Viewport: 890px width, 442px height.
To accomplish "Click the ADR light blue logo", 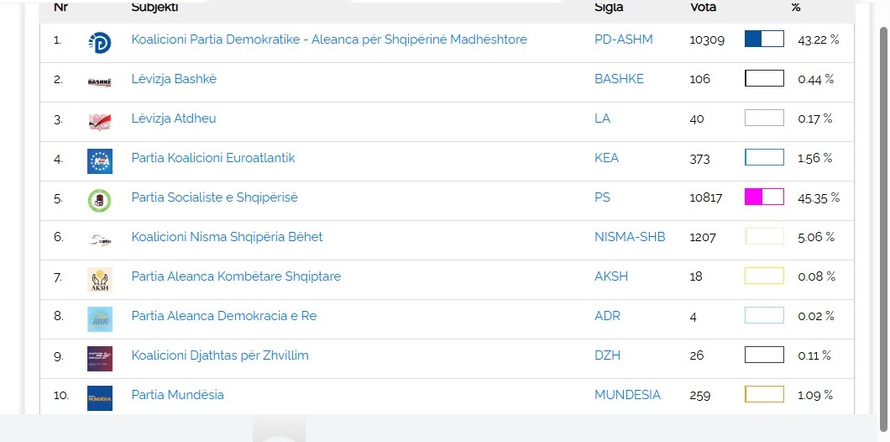I will click(100, 319).
